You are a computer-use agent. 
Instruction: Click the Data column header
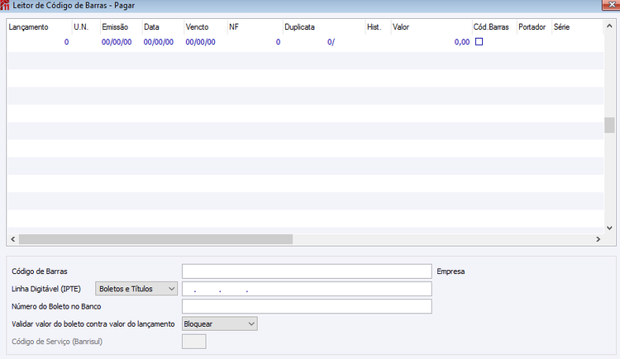163,27
